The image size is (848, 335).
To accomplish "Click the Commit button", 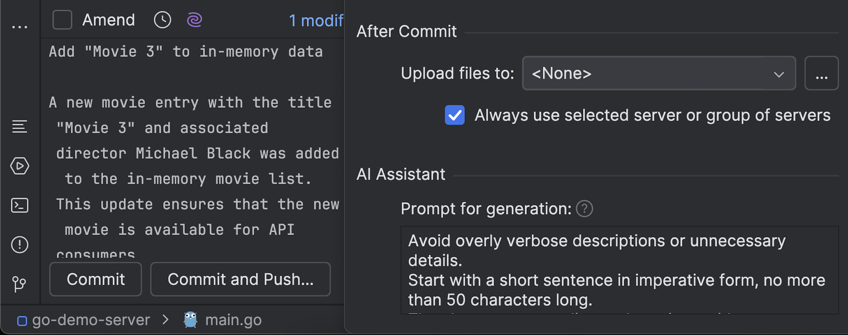I will tap(96, 279).
